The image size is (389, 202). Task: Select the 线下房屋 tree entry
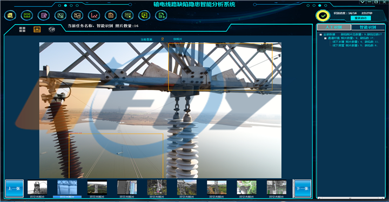[x=355, y=45]
